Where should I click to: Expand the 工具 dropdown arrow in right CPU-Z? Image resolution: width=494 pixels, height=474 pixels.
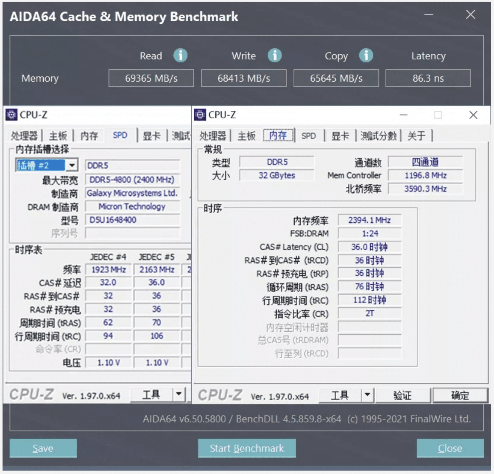[367, 395]
